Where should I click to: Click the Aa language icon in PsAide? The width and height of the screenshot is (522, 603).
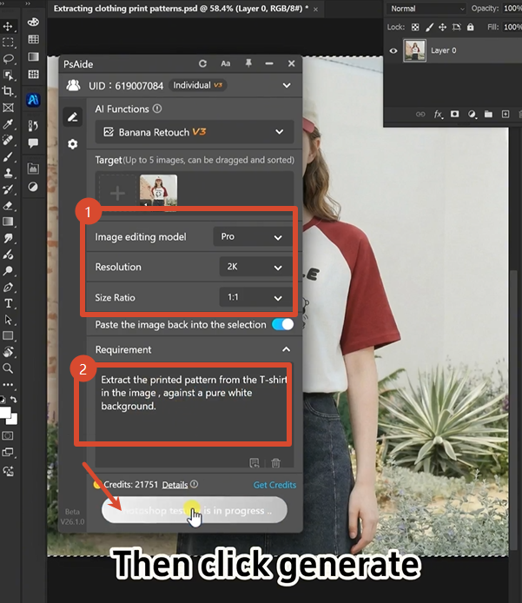click(x=226, y=63)
